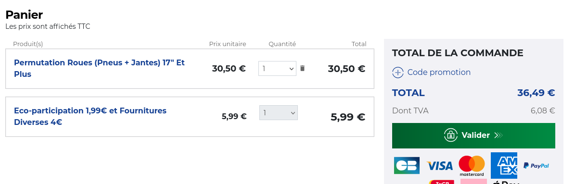Click the 3xCB installment payment logo

(442, 182)
